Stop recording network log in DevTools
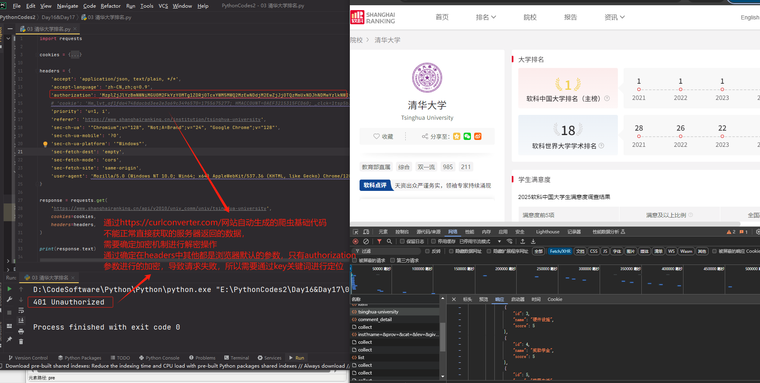 [x=356, y=241]
